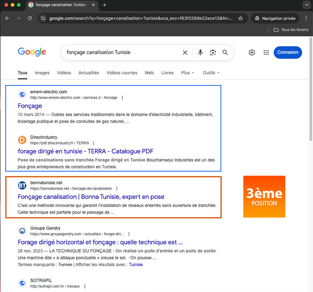
Task: Open three-dot options for emem-electric result
Action: (122, 98)
